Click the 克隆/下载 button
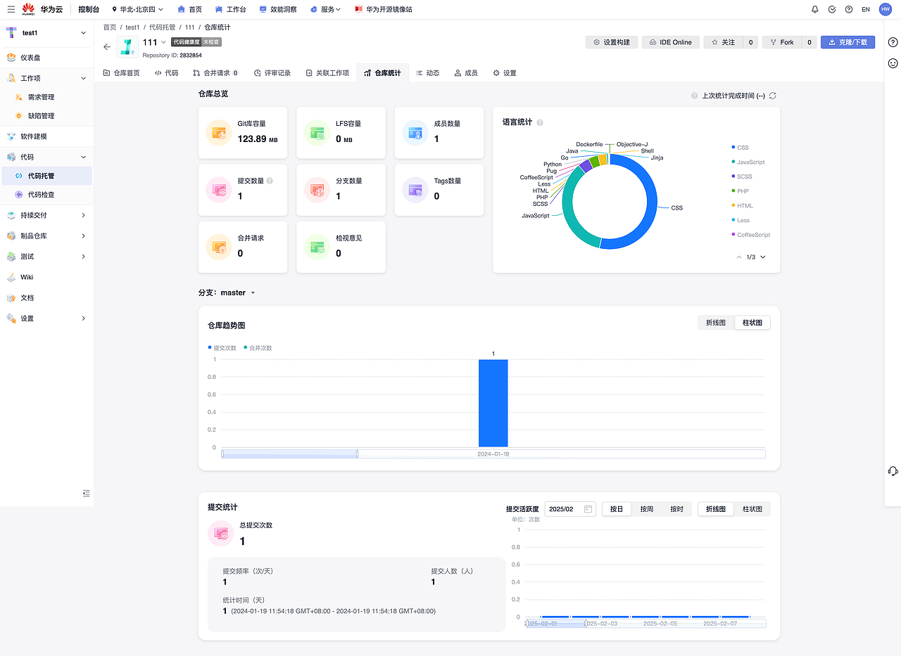 pyautogui.click(x=848, y=42)
